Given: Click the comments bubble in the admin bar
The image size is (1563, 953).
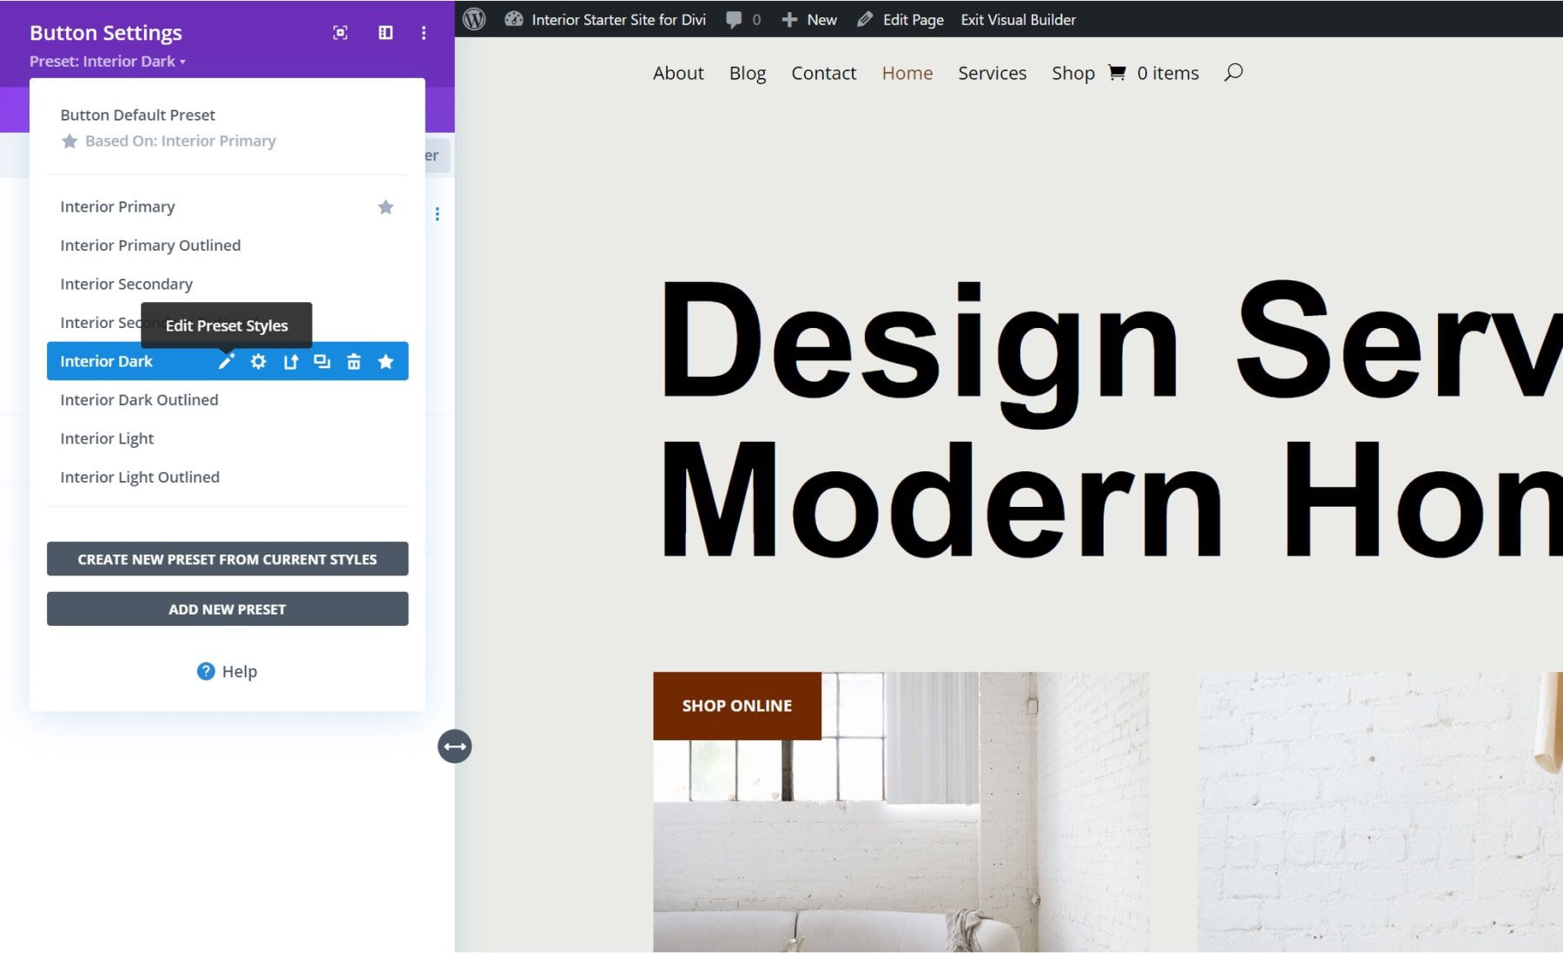Looking at the screenshot, I should (x=732, y=19).
